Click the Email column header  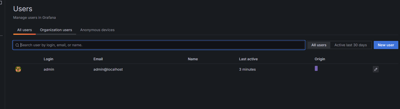point(98,59)
